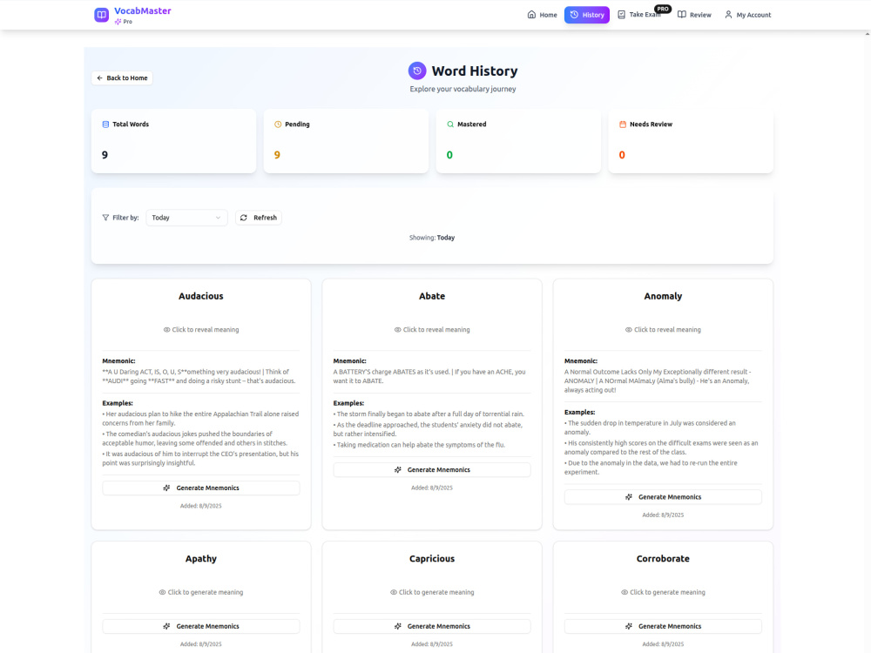The width and height of the screenshot is (871, 653).
Task: Reveal meaning of Anomaly
Action: [663, 330]
